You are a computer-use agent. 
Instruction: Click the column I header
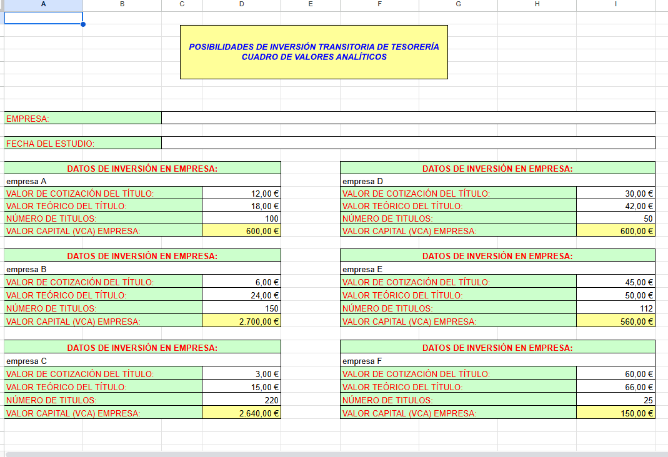pyautogui.click(x=616, y=4)
